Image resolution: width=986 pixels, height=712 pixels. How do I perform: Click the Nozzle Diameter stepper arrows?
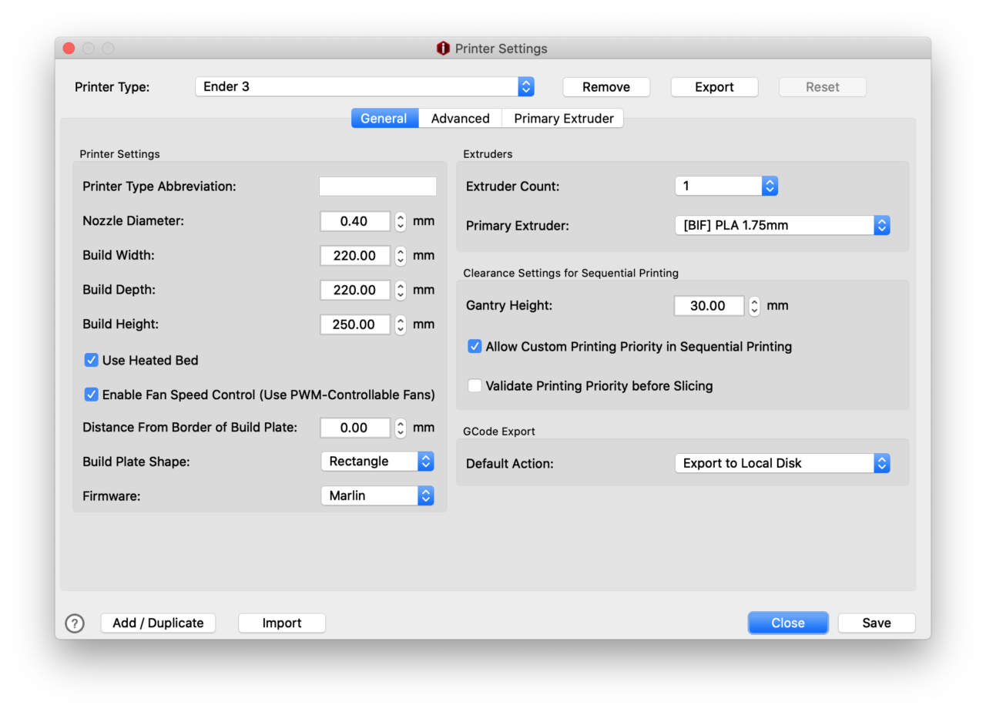(401, 221)
